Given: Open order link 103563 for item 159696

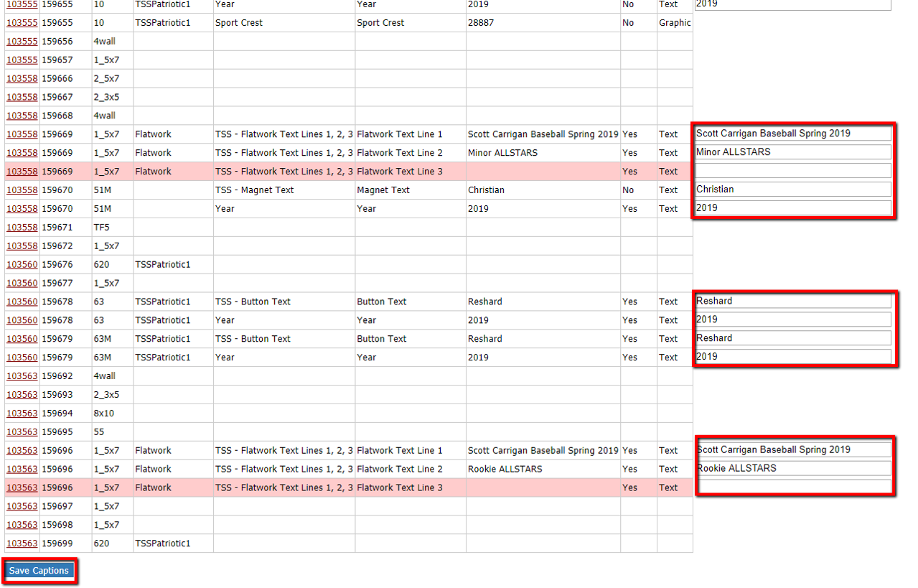Looking at the screenshot, I should click(21, 450).
